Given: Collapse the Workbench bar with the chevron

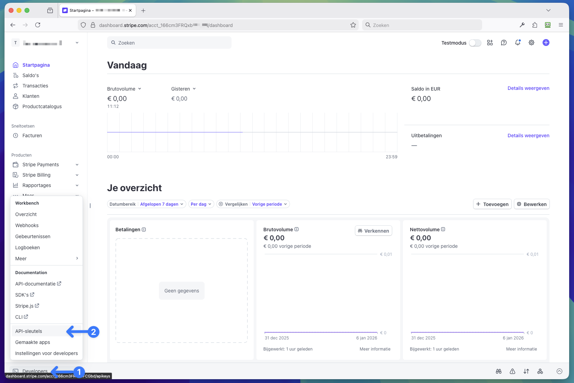Looking at the screenshot, I should pyautogui.click(x=559, y=371).
